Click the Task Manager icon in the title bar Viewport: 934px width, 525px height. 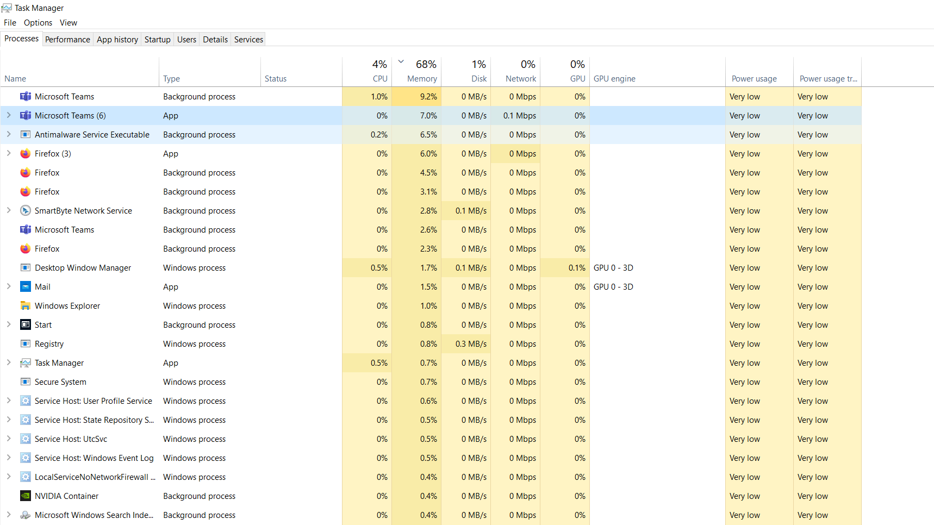(7, 8)
